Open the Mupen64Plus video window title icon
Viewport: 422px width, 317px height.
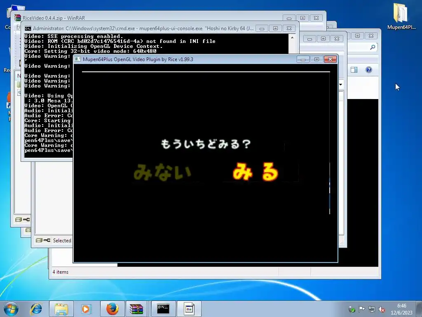[x=77, y=59]
